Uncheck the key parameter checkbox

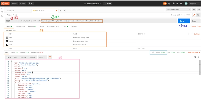7,38
